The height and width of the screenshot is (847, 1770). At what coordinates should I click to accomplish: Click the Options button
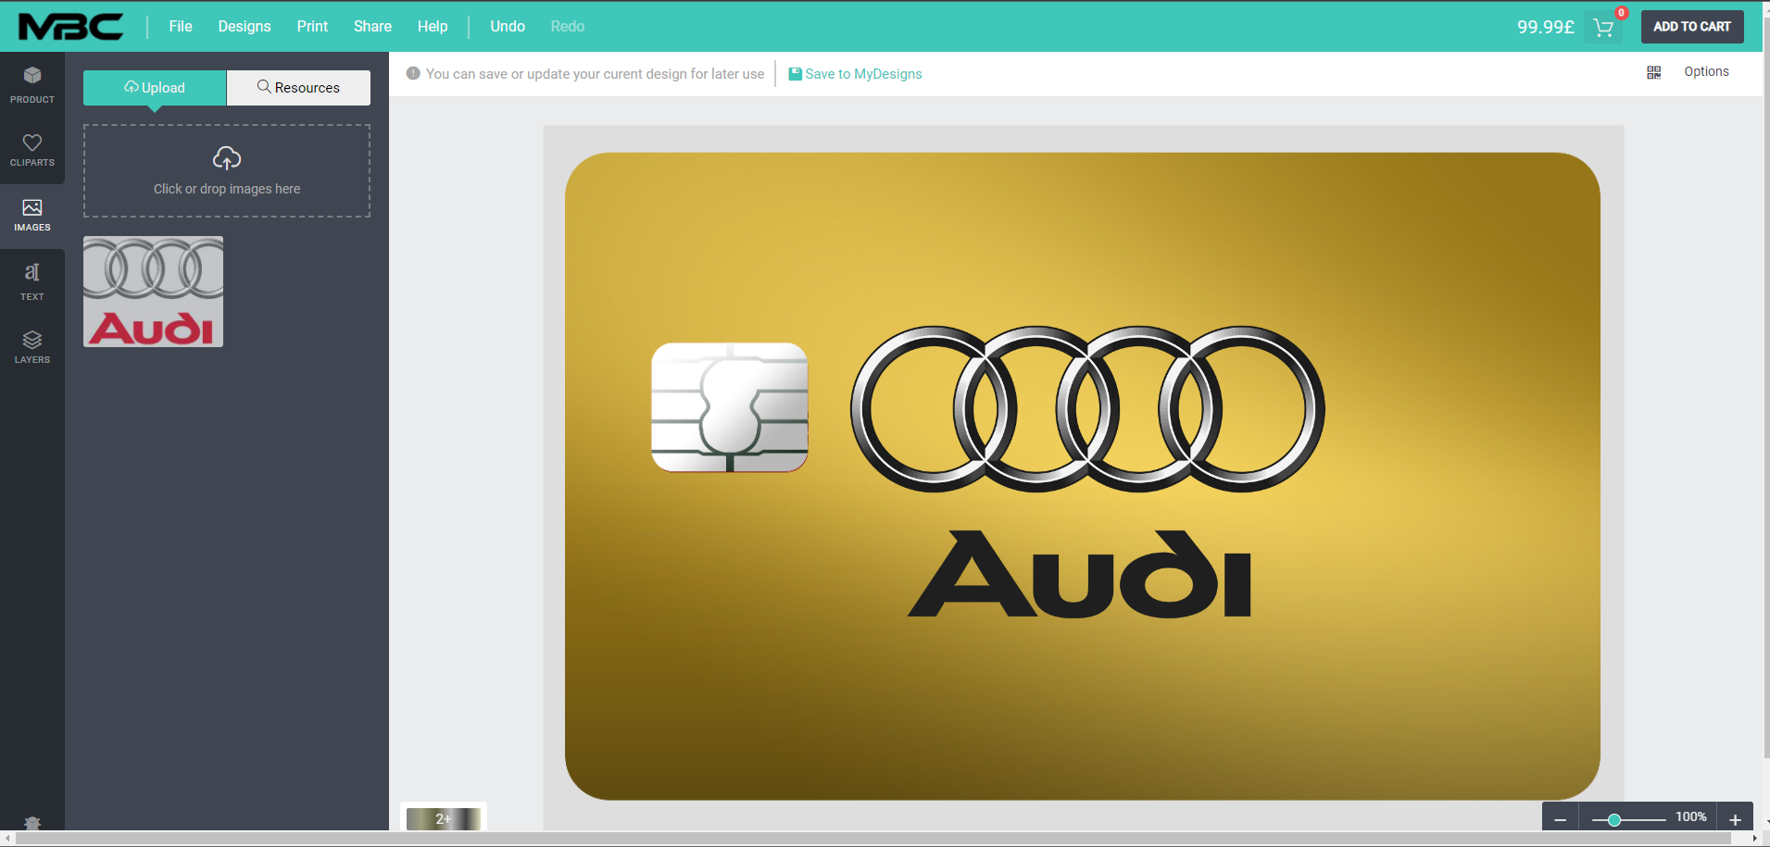(1706, 71)
